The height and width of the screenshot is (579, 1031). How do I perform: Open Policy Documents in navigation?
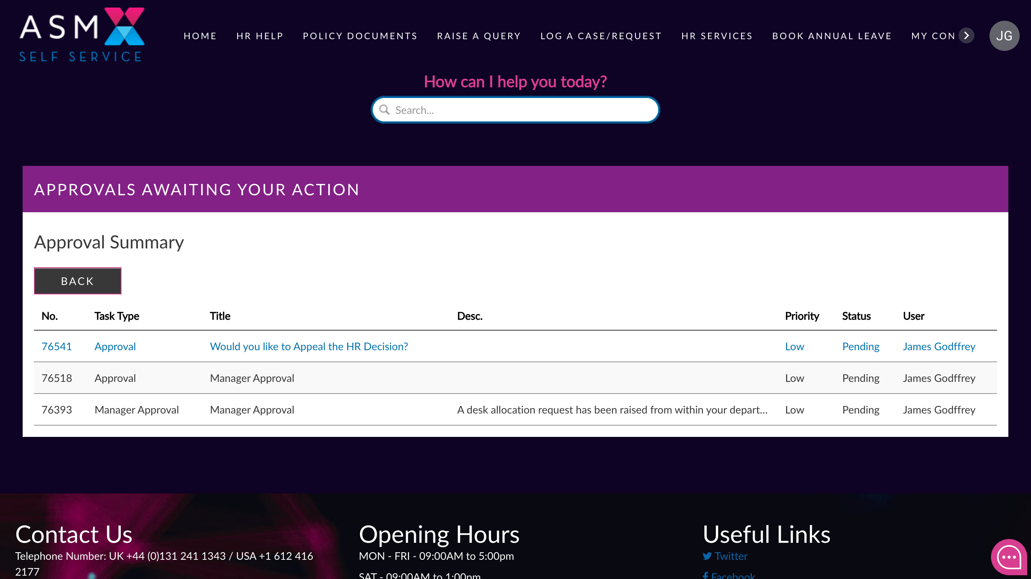point(360,36)
